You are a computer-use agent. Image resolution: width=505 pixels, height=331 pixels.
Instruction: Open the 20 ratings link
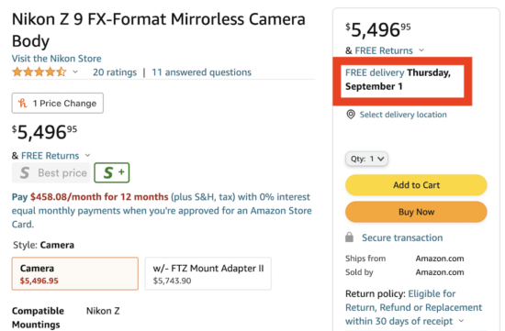(x=115, y=72)
